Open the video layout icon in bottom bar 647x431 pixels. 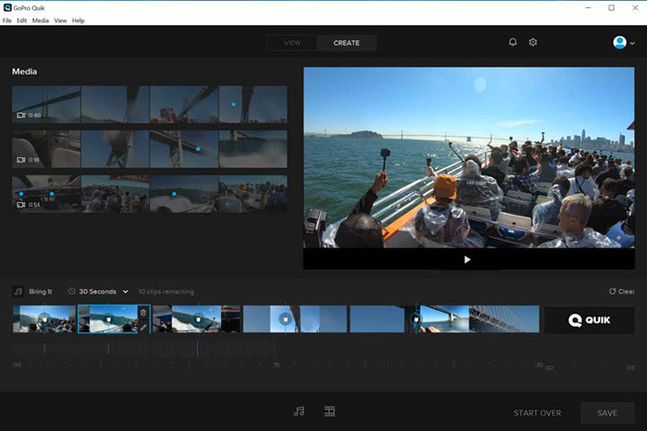(x=330, y=411)
